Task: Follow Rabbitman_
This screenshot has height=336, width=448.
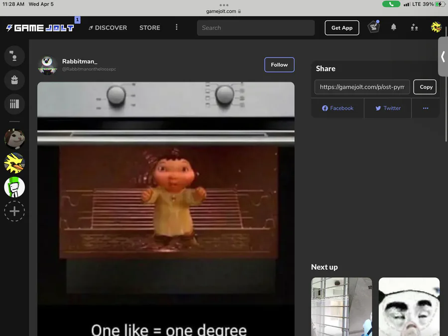Action: pos(279,65)
